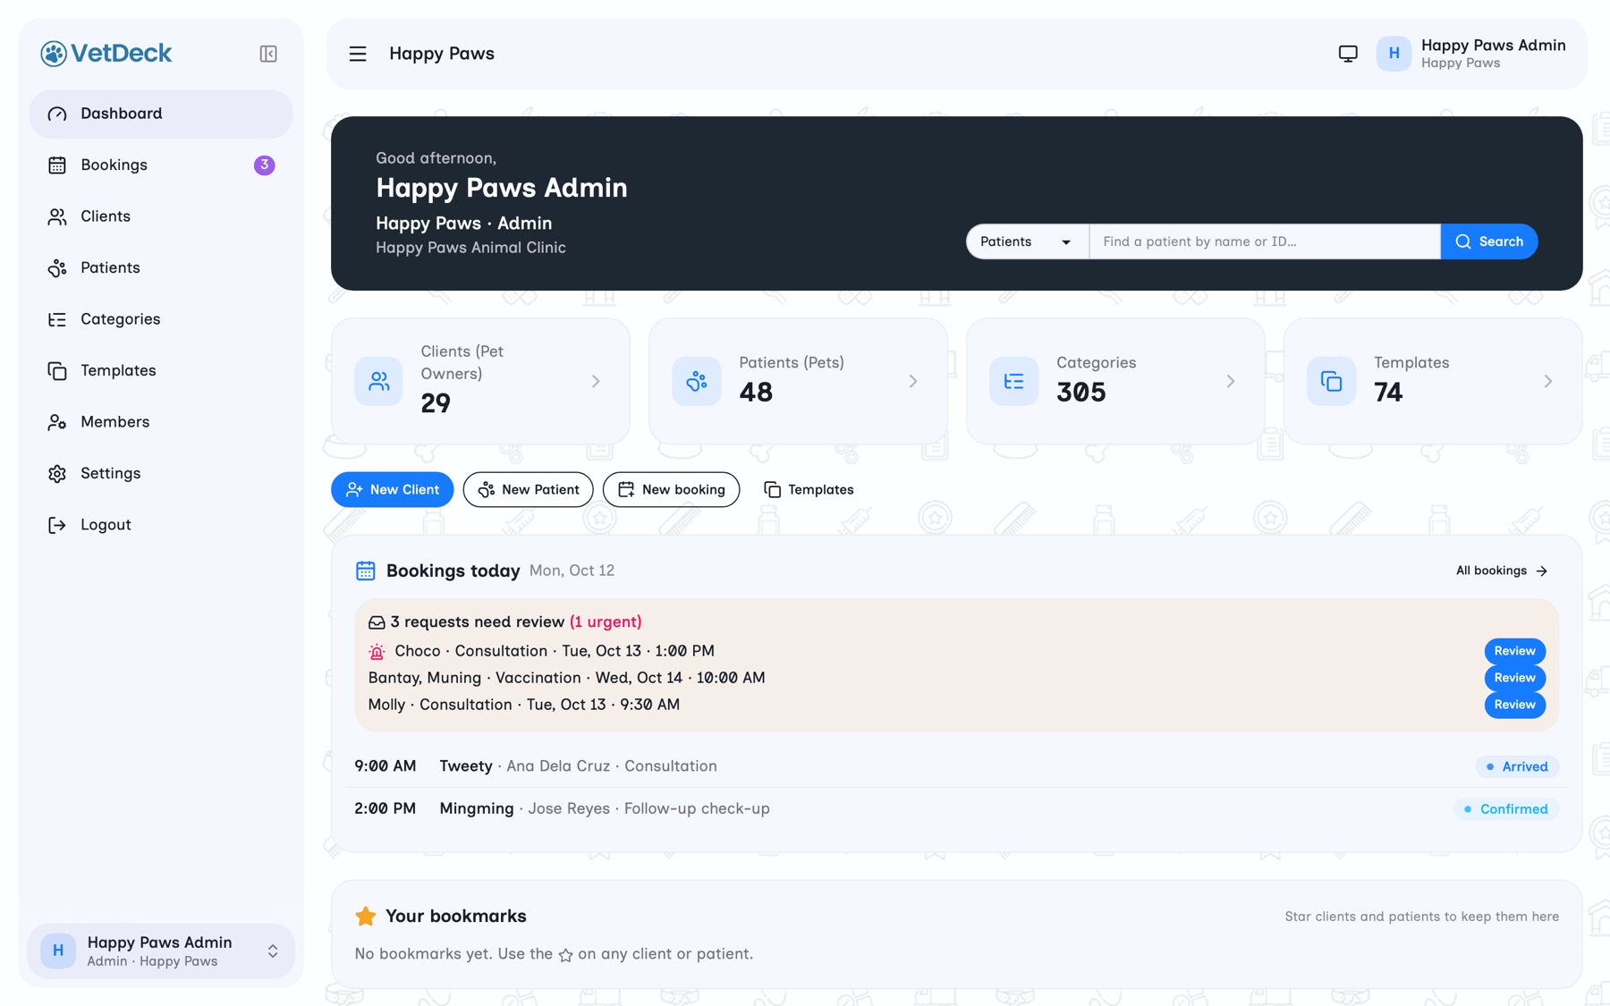Click the blue Search button

coord(1489,241)
